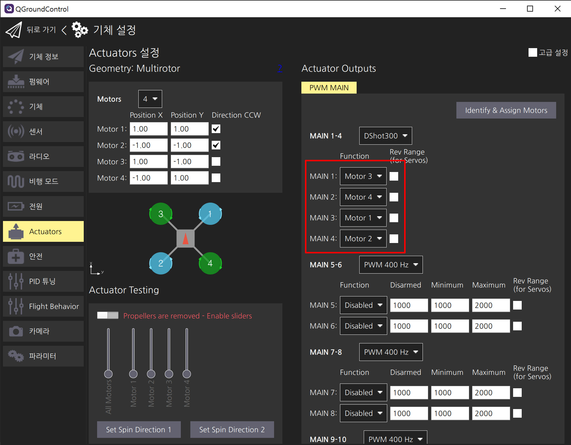The width and height of the screenshot is (571, 445).
Task: Select the 비행 모드 flight modes icon
Action: [16, 181]
